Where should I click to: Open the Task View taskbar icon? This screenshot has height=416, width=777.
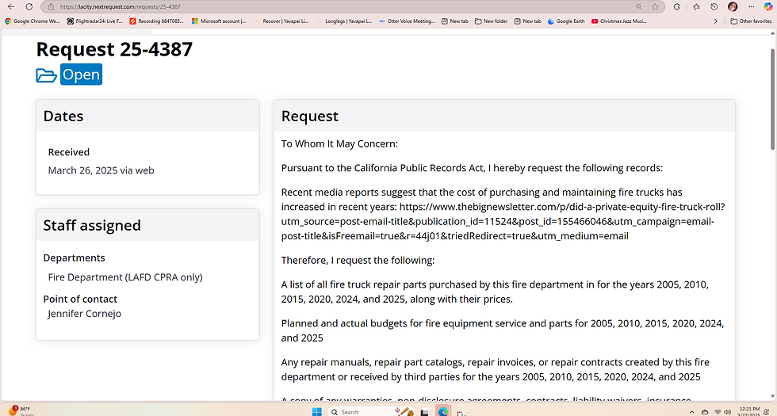[424, 412]
